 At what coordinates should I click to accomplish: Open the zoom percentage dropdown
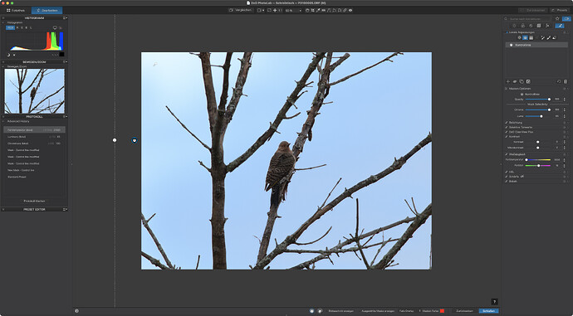click(x=301, y=10)
